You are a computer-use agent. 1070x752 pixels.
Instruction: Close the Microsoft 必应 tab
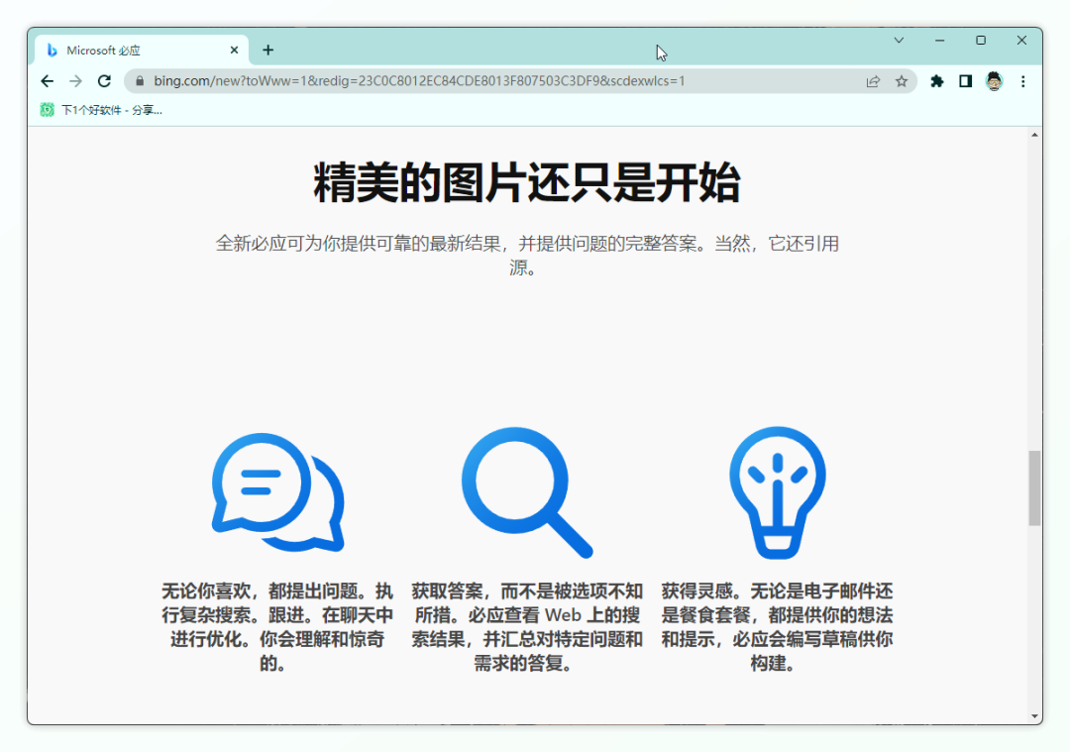[x=235, y=51]
